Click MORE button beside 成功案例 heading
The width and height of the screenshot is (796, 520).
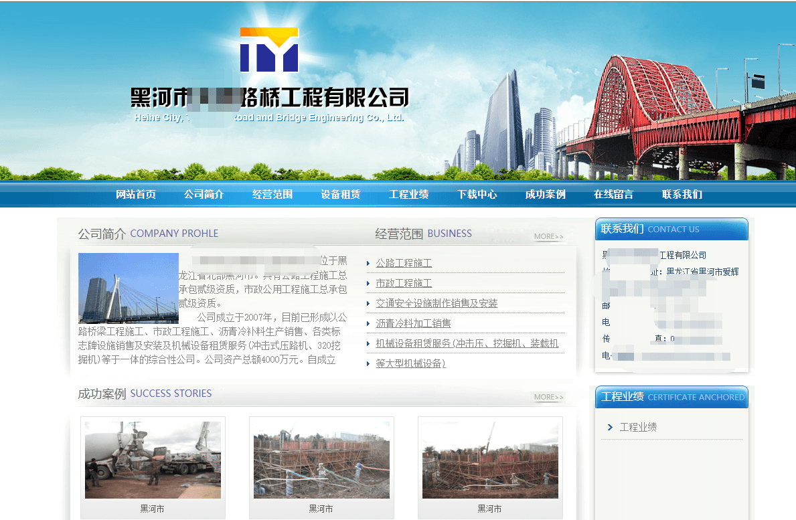coord(548,397)
